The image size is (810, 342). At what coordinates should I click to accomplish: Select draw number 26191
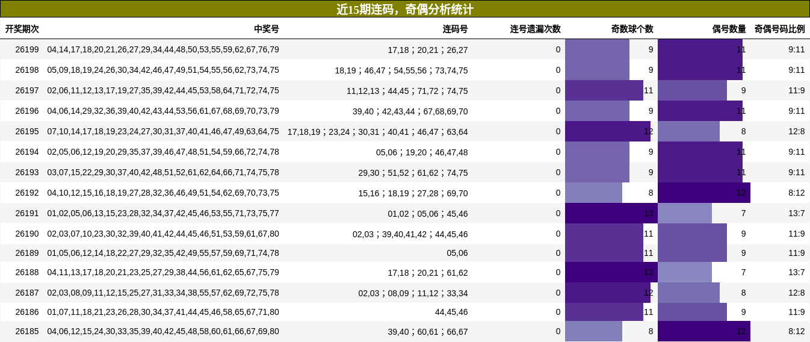pyautogui.click(x=27, y=213)
